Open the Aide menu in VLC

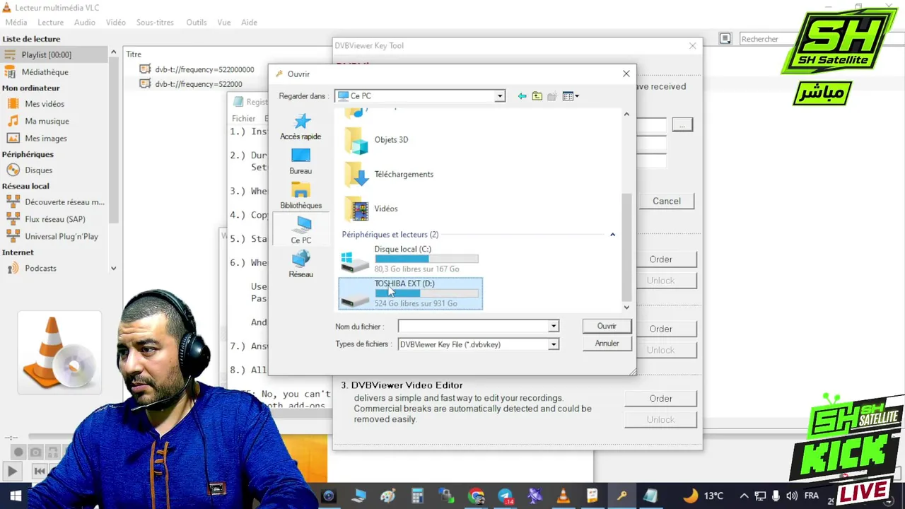tap(249, 23)
